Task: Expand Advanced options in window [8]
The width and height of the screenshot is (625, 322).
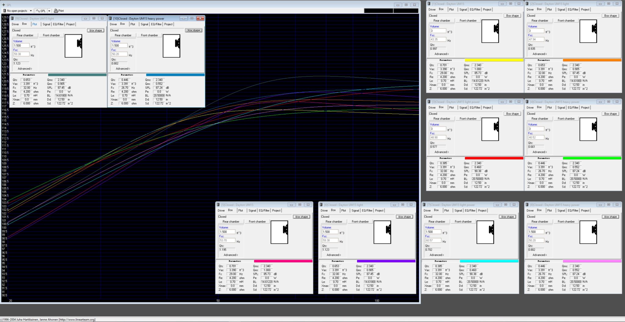Action: pos(540,255)
